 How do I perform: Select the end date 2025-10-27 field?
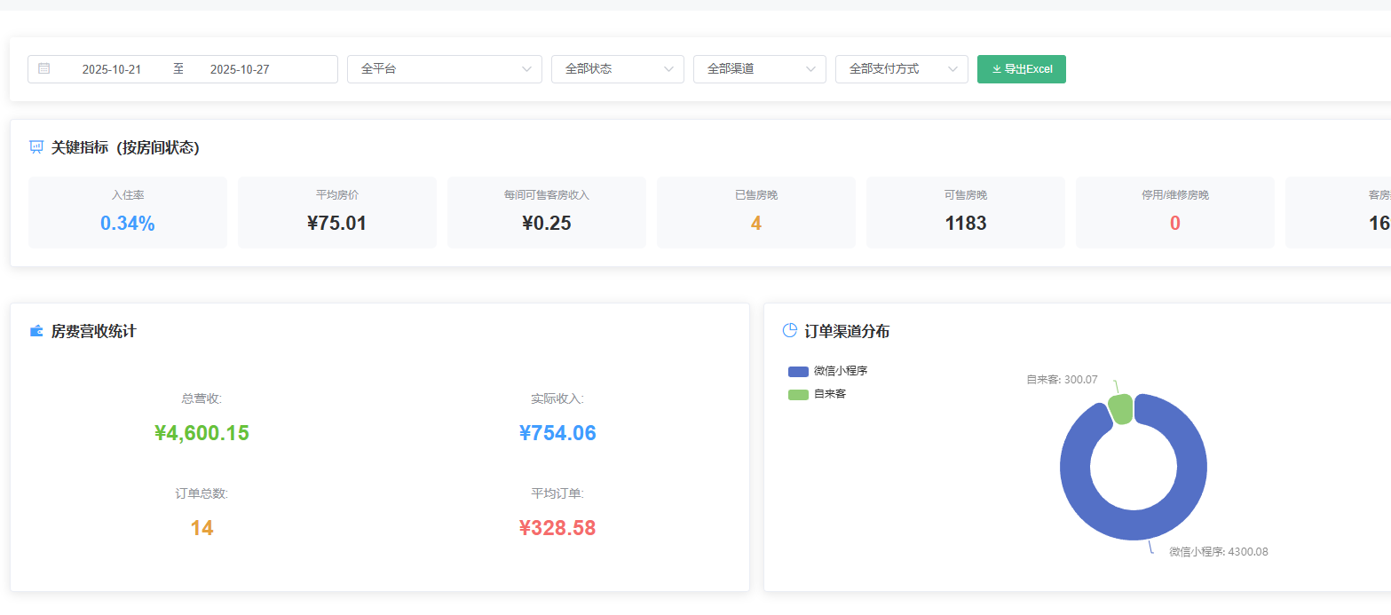(240, 69)
